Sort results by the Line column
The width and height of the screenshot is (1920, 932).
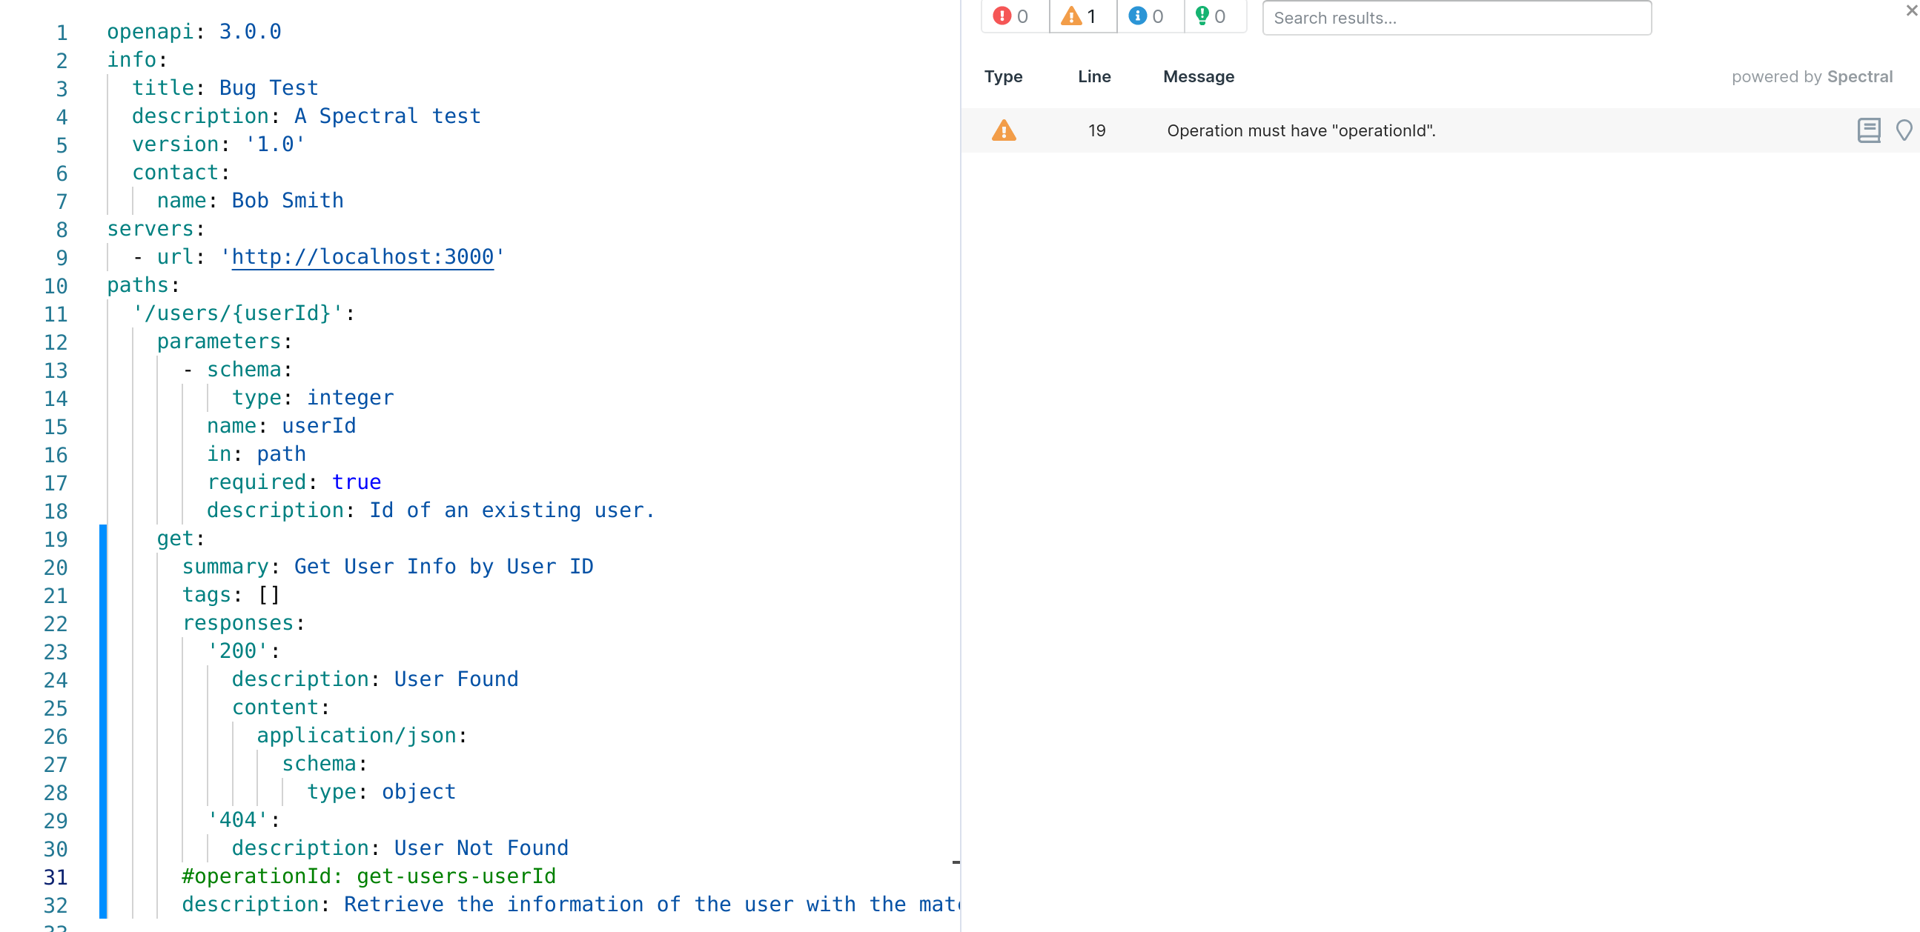(x=1094, y=77)
